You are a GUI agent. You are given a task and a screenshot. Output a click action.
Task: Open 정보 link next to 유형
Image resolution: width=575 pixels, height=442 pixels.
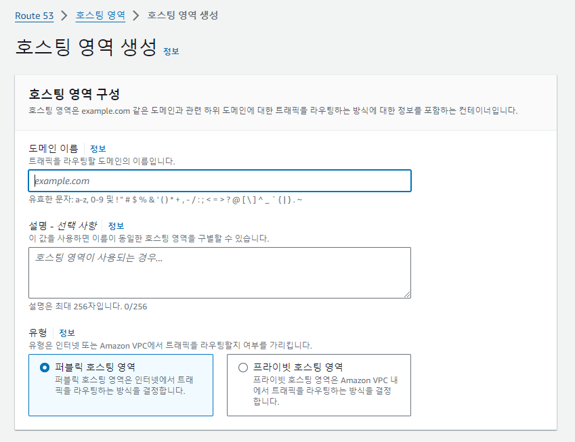67,333
